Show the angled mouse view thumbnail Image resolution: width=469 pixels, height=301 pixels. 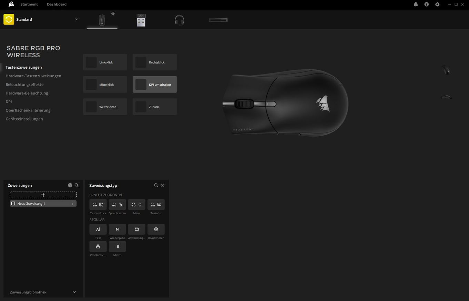[x=446, y=70]
